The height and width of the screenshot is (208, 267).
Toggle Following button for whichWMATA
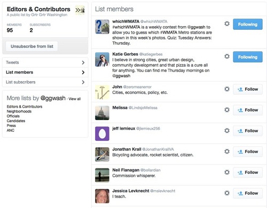pos(248,24)
